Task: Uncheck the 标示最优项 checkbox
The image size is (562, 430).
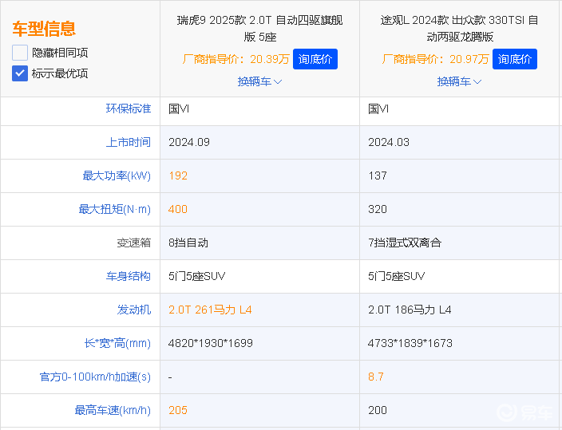Action: point(20,73)
